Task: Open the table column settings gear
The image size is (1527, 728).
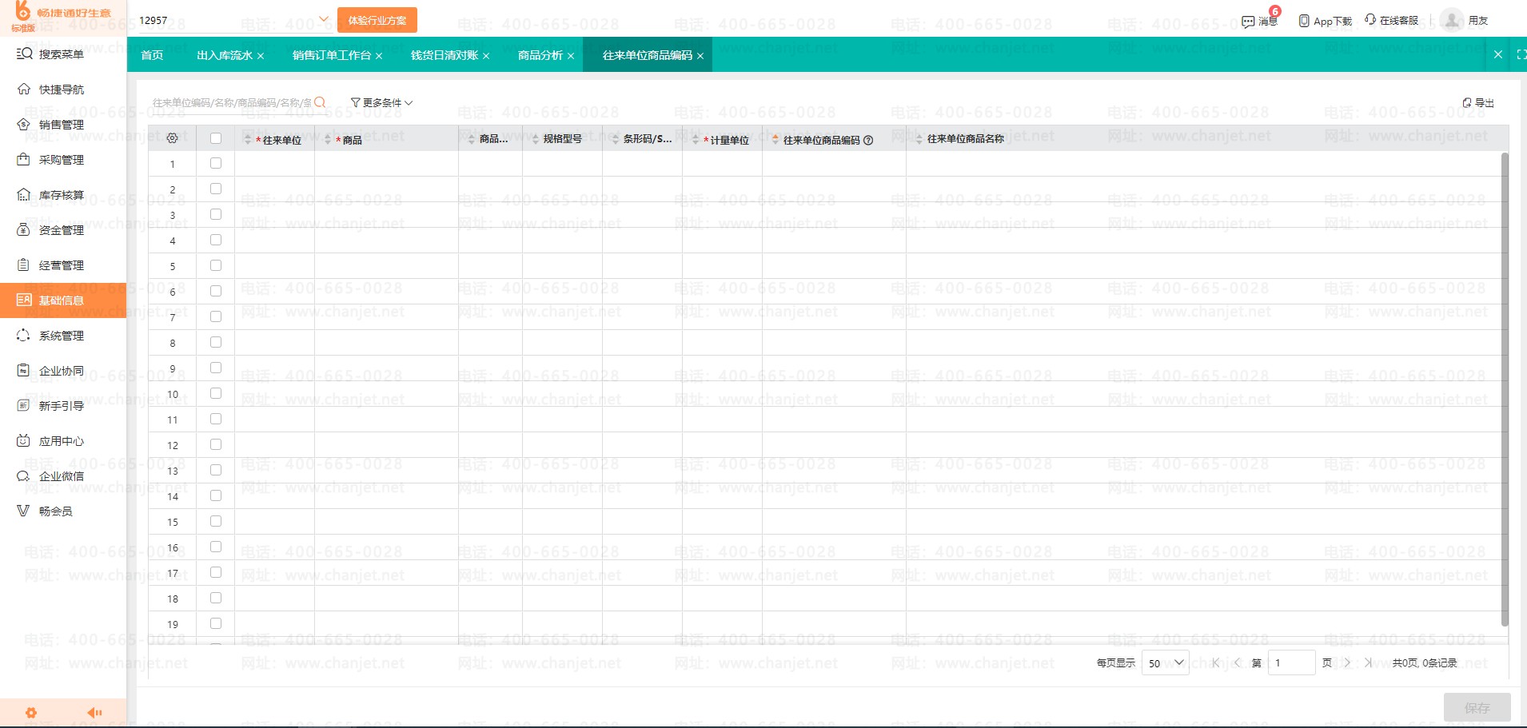Action: pos(172,138)
